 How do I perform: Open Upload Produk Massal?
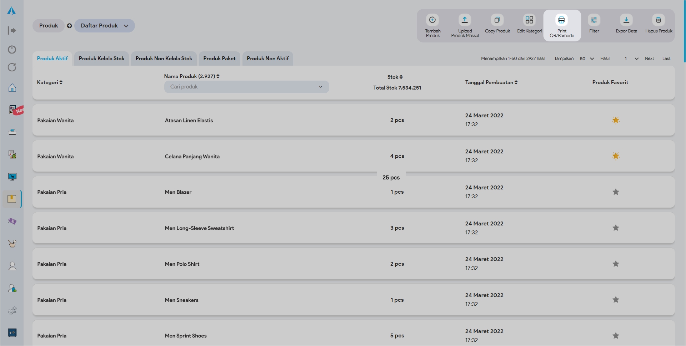465,20
